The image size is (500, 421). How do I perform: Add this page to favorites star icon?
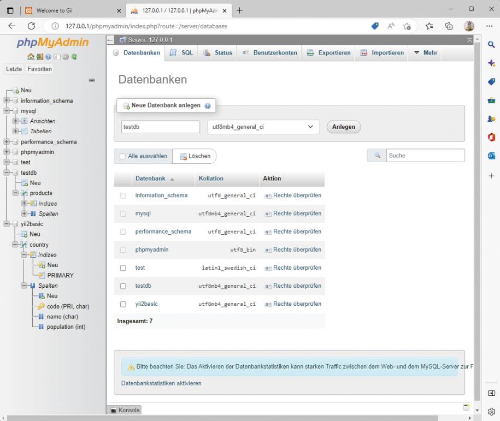coord(407,26)
